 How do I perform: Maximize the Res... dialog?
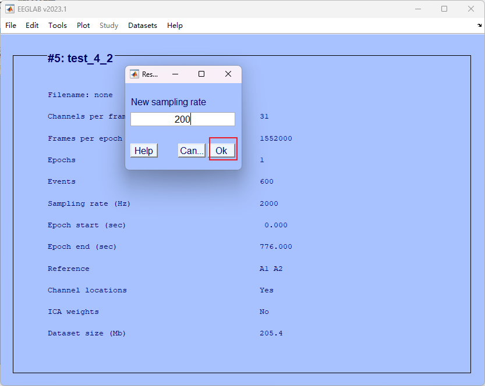(201, 74)
